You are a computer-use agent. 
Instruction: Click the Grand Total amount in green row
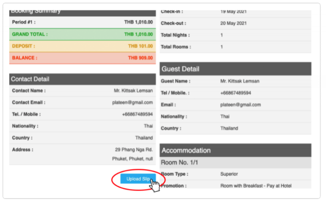[x=138, y=34]
